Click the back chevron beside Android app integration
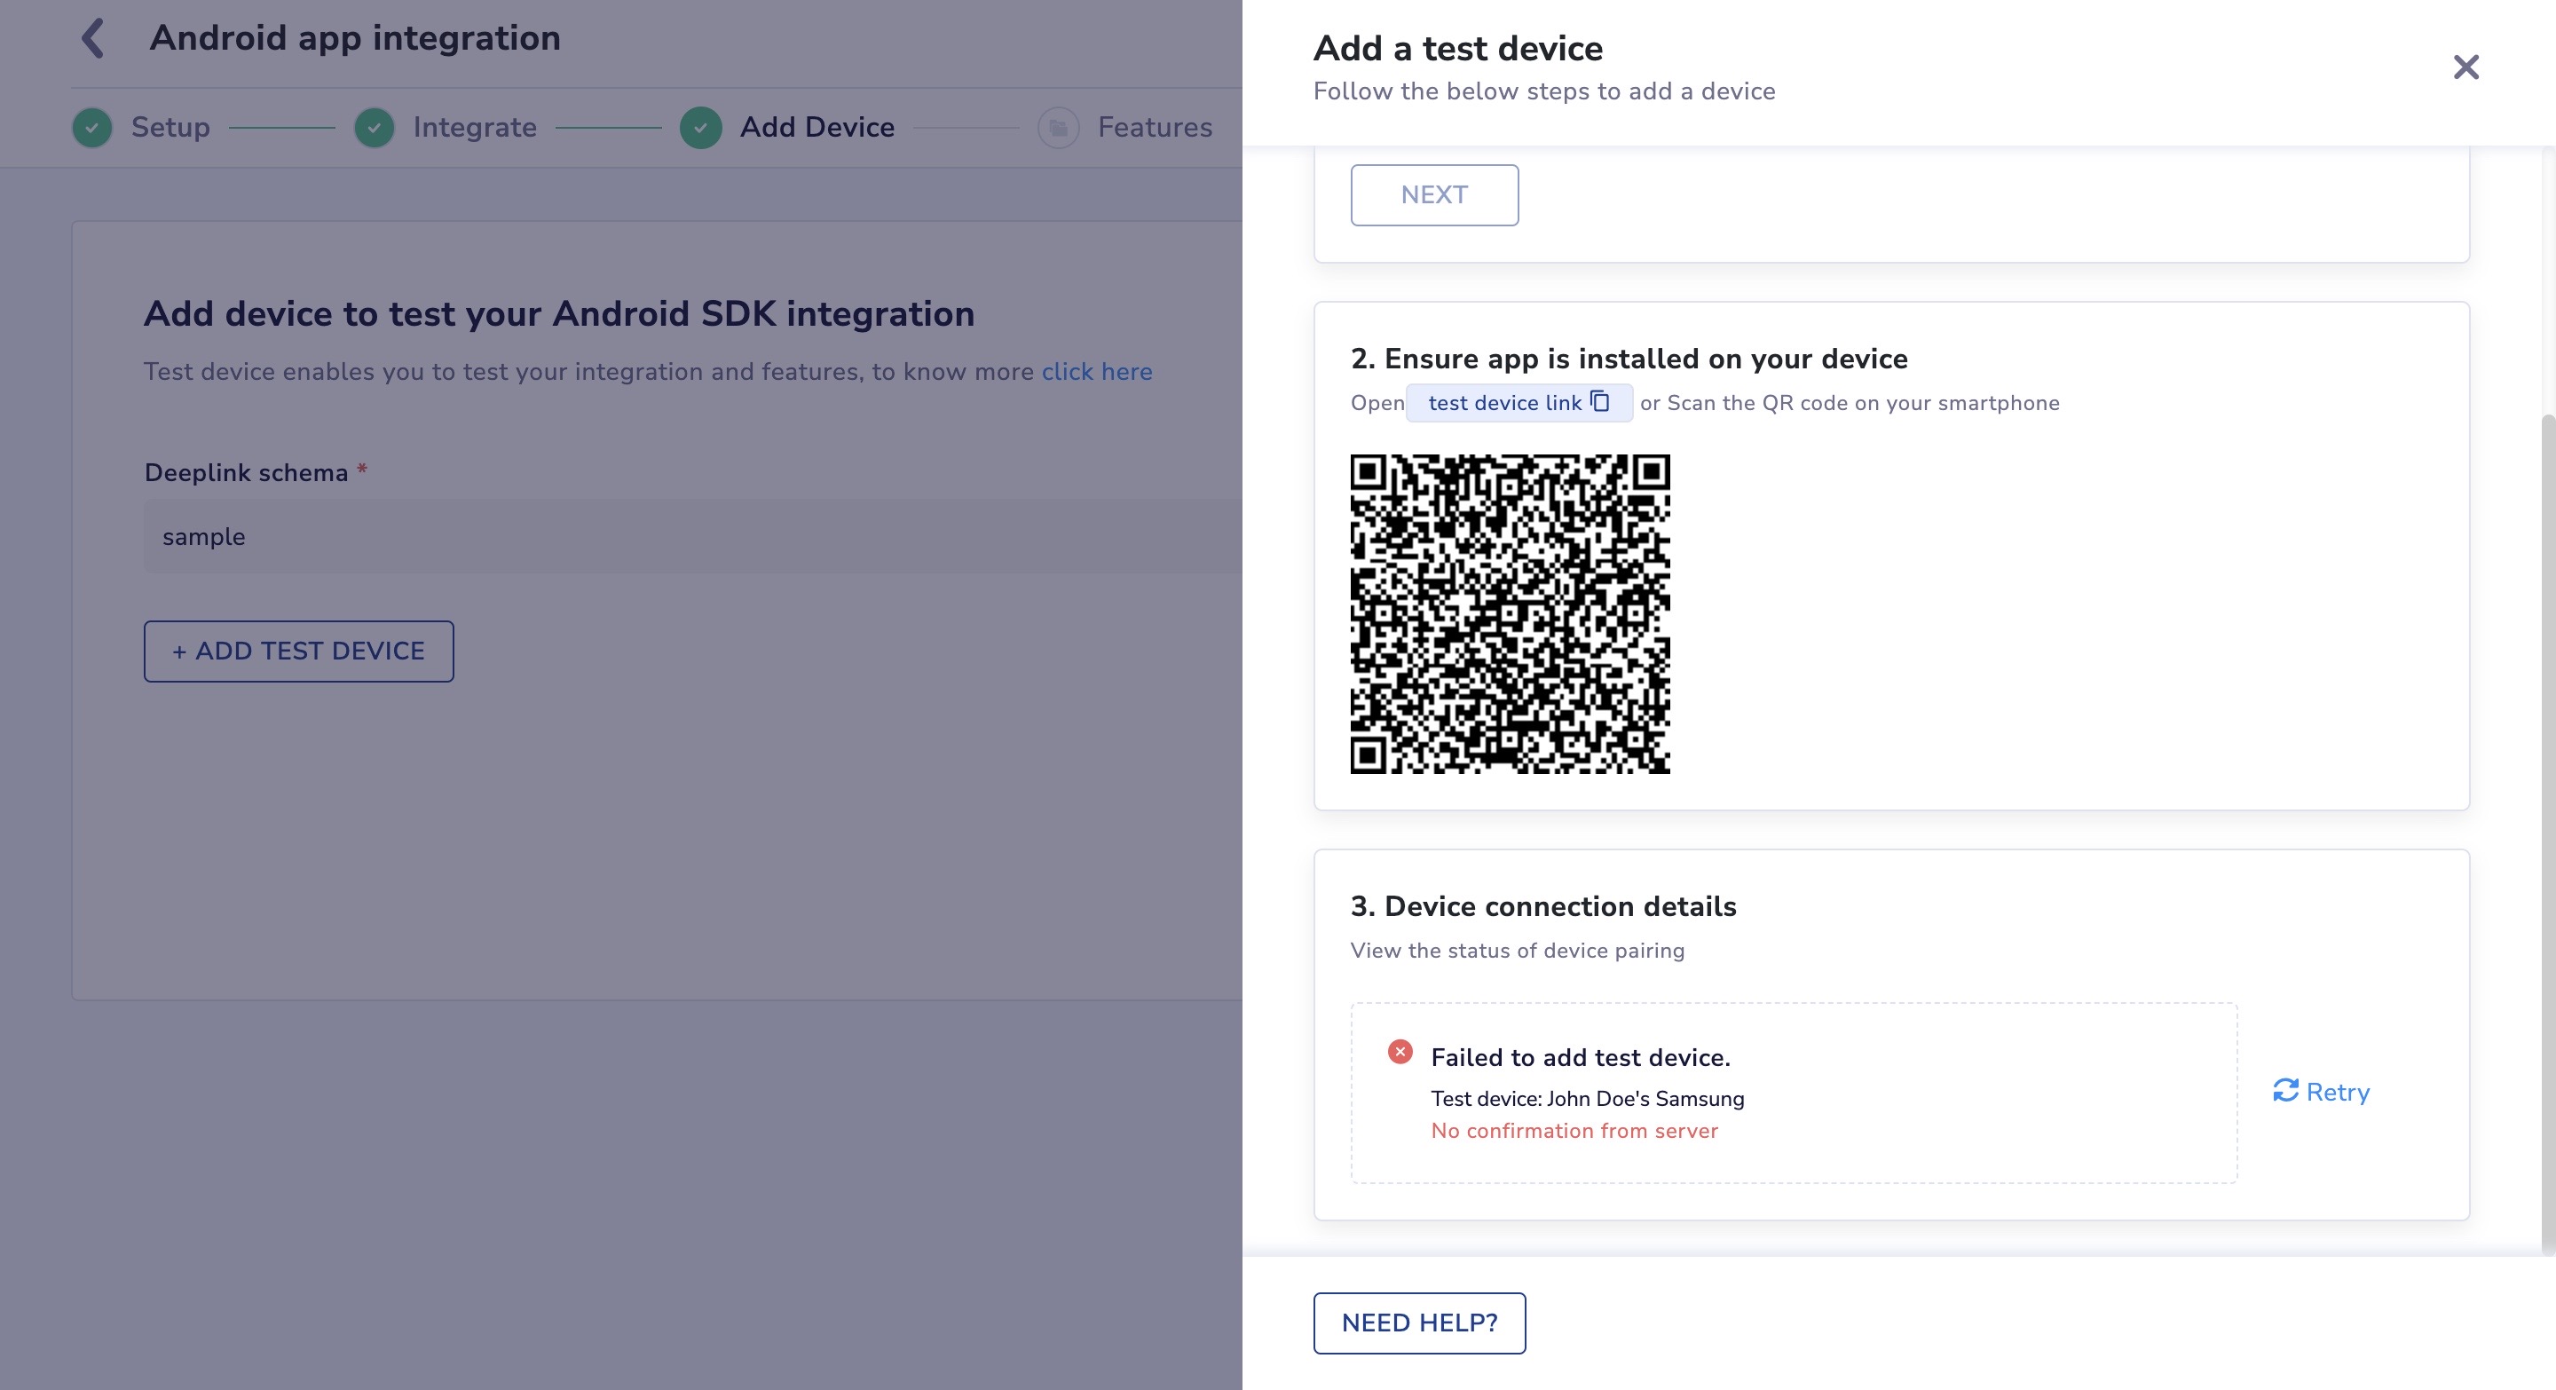Viewport: 2556px width, 1390px height. (93, 39)
